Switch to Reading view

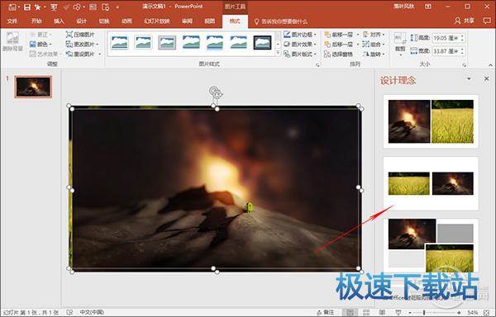pyautogui.click(x=382, y=312)
